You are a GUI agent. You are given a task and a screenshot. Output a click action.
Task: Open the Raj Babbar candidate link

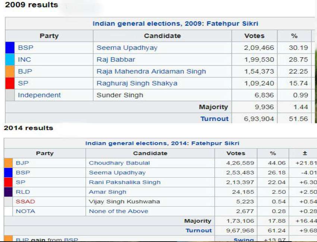tap(116, 60)
